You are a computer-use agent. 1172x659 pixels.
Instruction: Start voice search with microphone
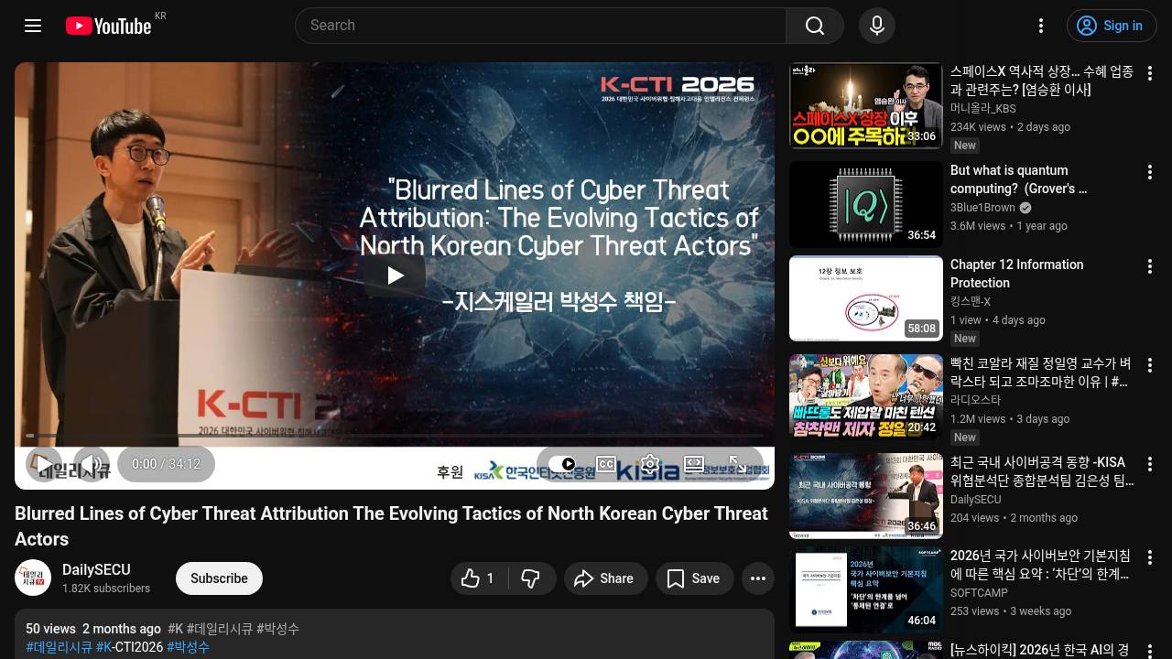tap(877, 26)
